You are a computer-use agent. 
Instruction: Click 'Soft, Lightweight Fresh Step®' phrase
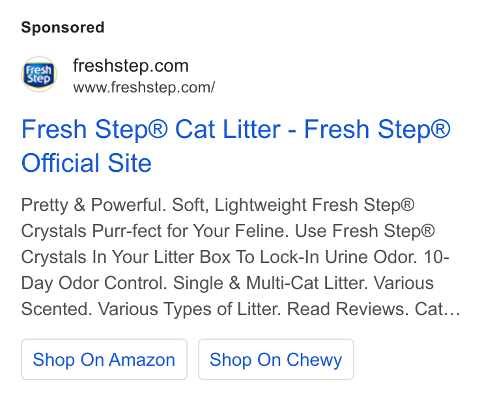(293, 205)
